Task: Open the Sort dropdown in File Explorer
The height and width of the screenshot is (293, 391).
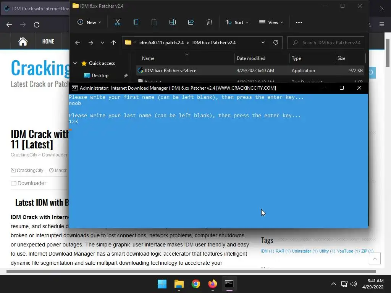Action: point(237,23)
